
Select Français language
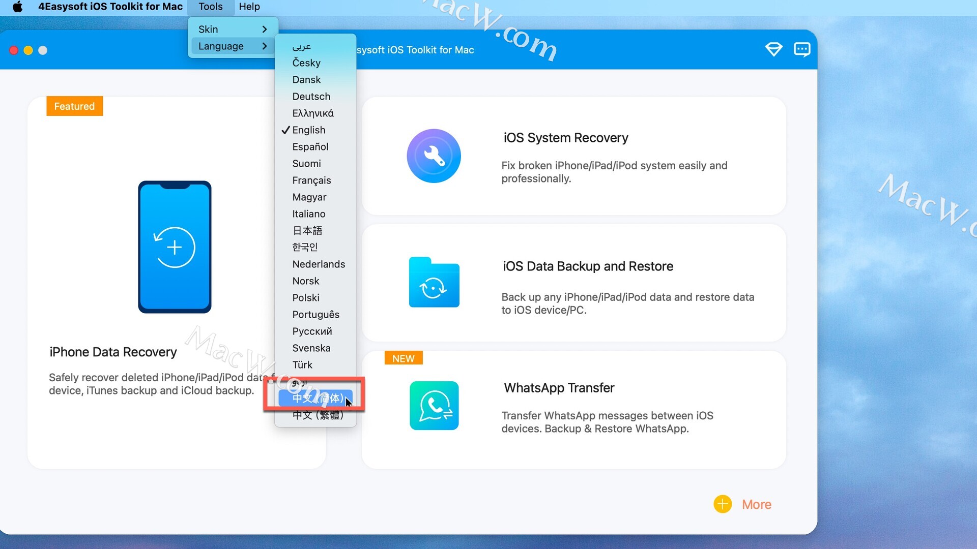(315, 180)
